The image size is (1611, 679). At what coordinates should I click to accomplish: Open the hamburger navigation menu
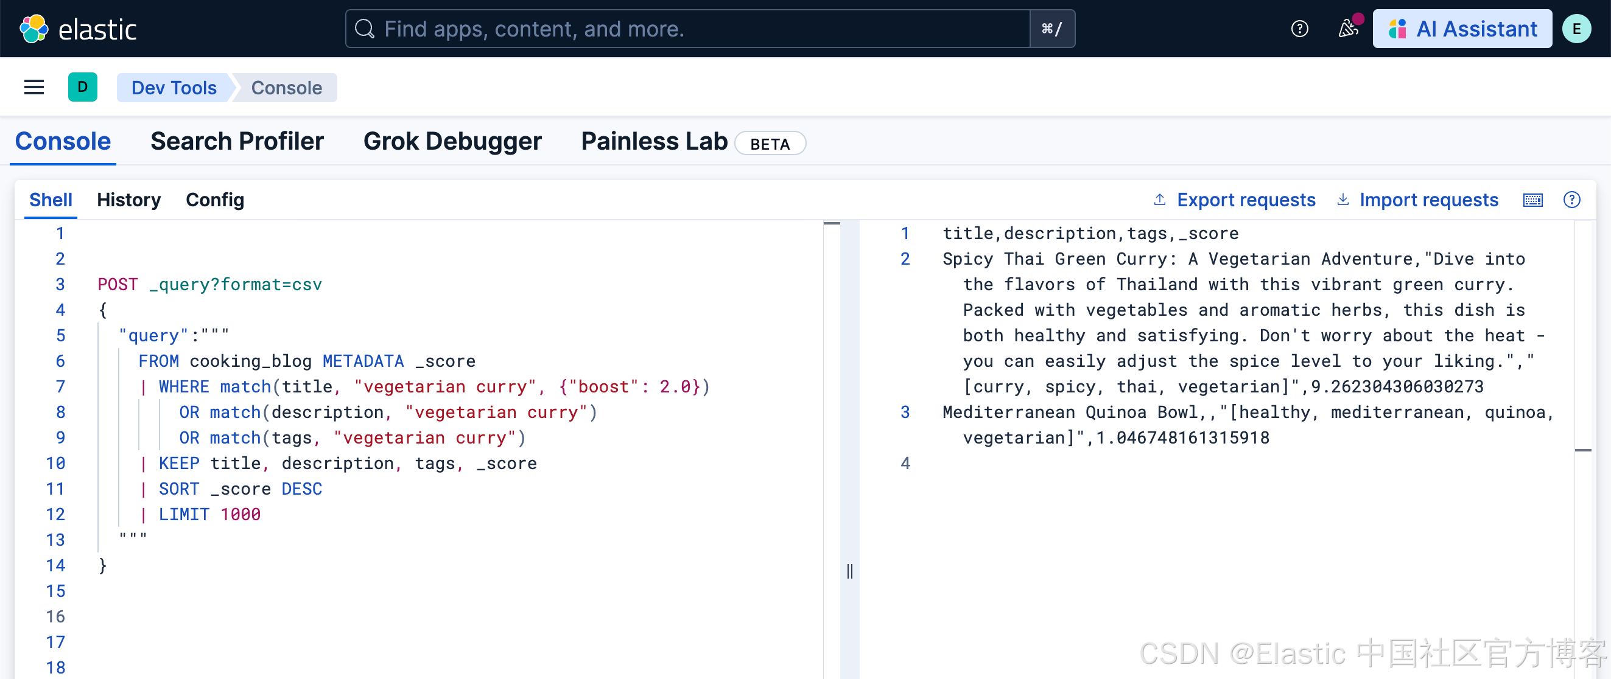click(33, 88)
